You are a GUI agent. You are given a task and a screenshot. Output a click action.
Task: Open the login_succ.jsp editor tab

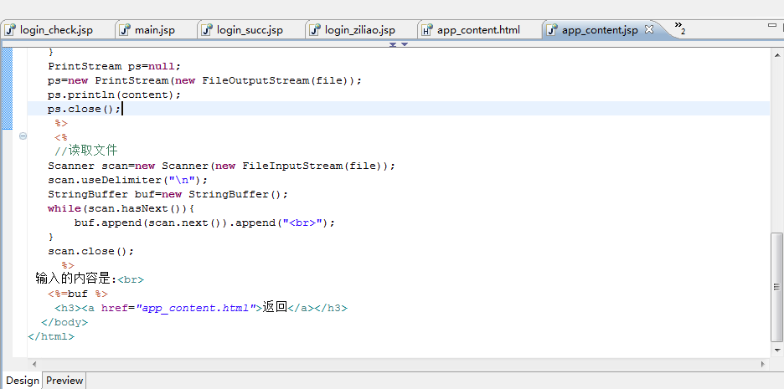(250, 30)
